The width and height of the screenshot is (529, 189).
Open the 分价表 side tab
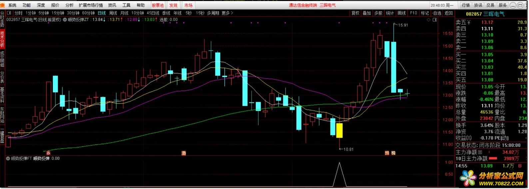[2, 77]
